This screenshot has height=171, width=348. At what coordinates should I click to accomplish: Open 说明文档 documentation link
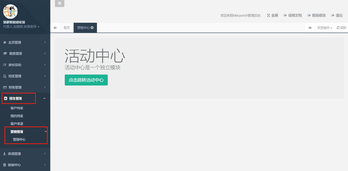pyautogui.click(x=293, y=15)
